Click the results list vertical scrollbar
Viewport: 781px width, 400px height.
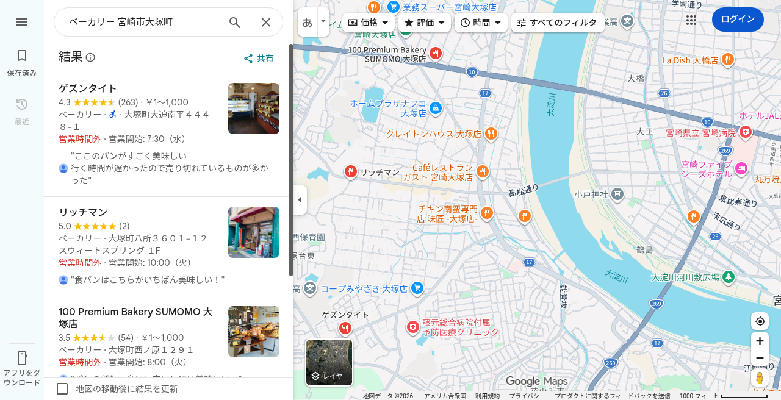click(291, 160)
